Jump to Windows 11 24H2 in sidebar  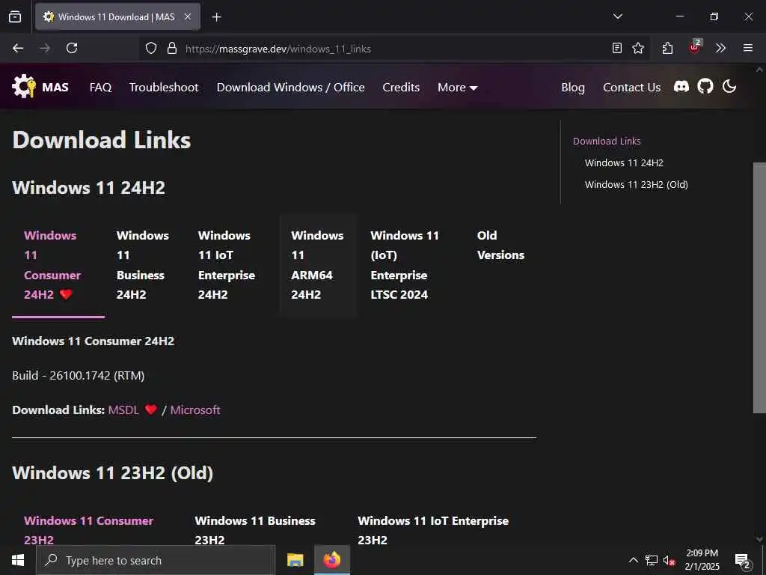click(624, 162)
